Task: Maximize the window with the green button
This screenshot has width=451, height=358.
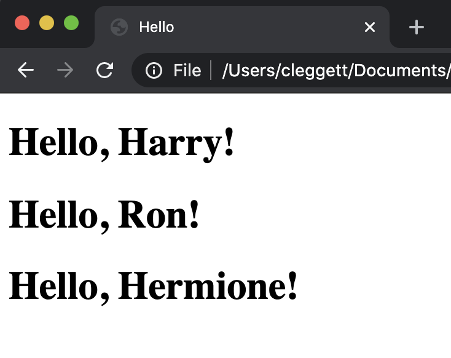Action: tap(71, 23)
